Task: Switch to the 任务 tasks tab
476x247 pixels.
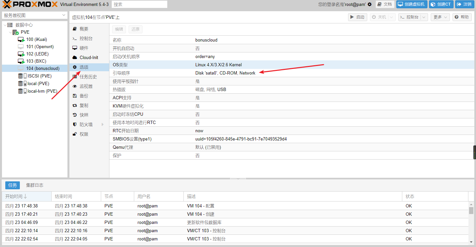Action: pos(13,185)
